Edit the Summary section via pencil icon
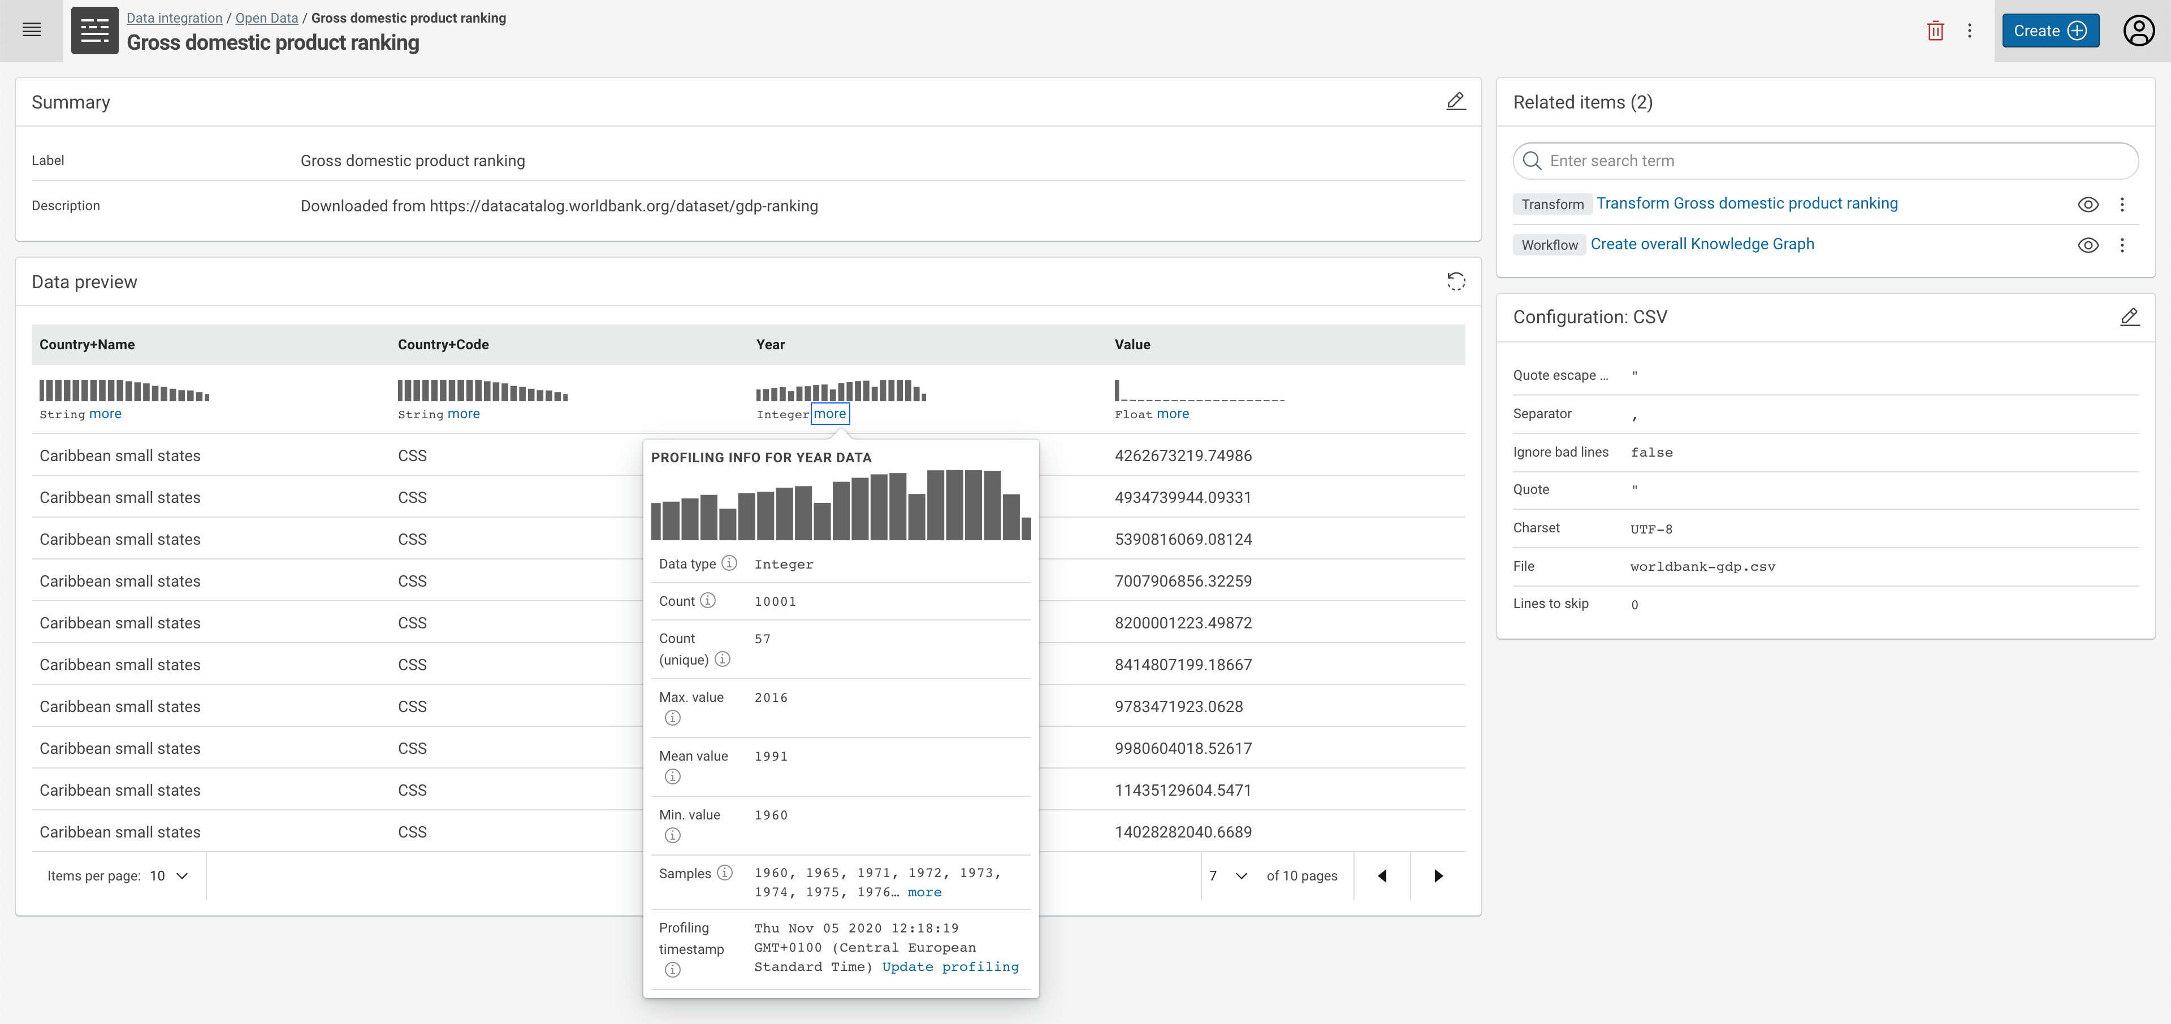 point(1456,101)
